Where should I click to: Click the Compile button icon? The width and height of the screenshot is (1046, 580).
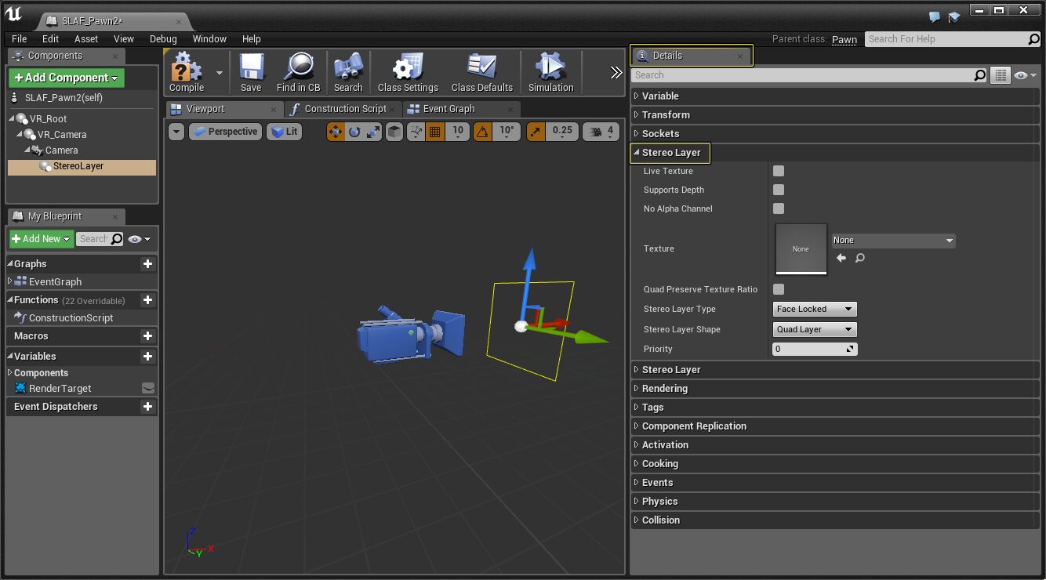(x=185, y=71)
